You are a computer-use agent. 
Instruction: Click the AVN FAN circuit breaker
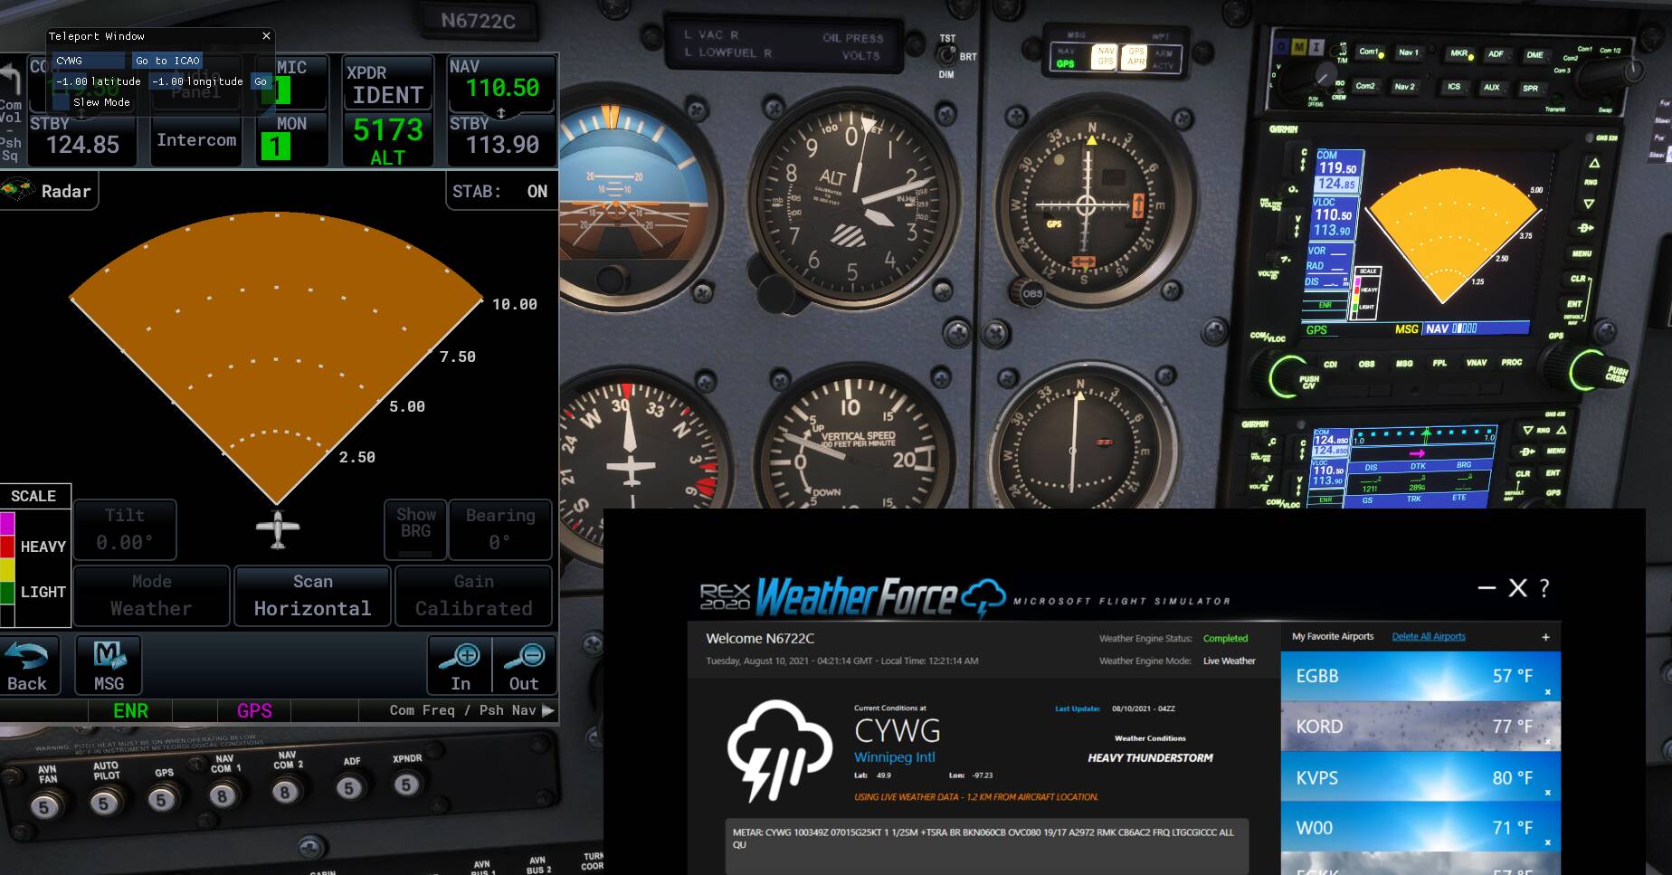click(44, 805)
